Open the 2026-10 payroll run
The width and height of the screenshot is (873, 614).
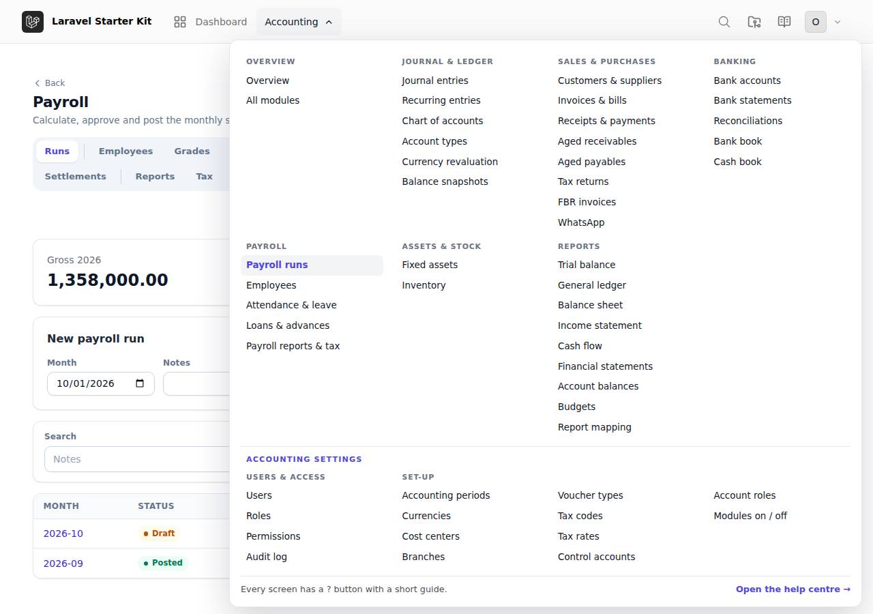coord(63,533)
